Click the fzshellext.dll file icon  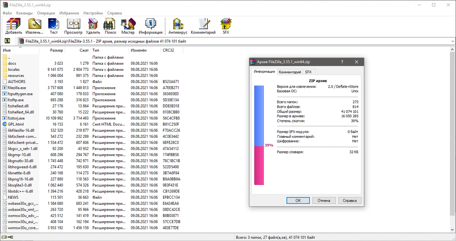[x=5, y=106]
